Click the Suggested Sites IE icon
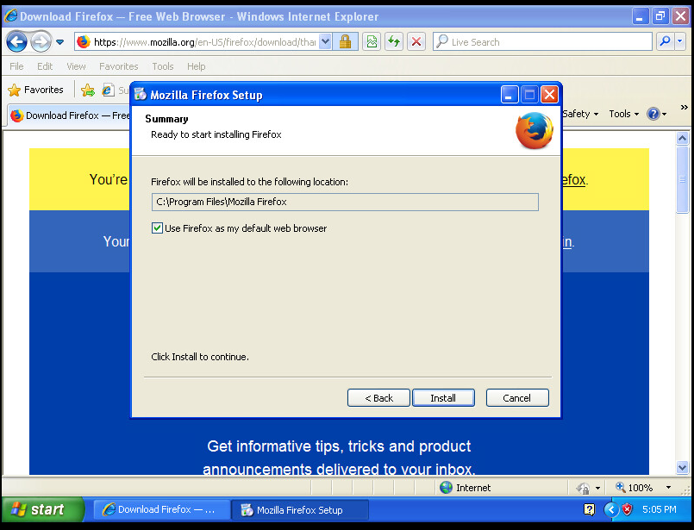 108,90
